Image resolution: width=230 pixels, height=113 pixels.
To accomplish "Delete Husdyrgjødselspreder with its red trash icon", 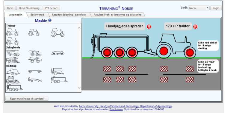I will pos(149,27).
